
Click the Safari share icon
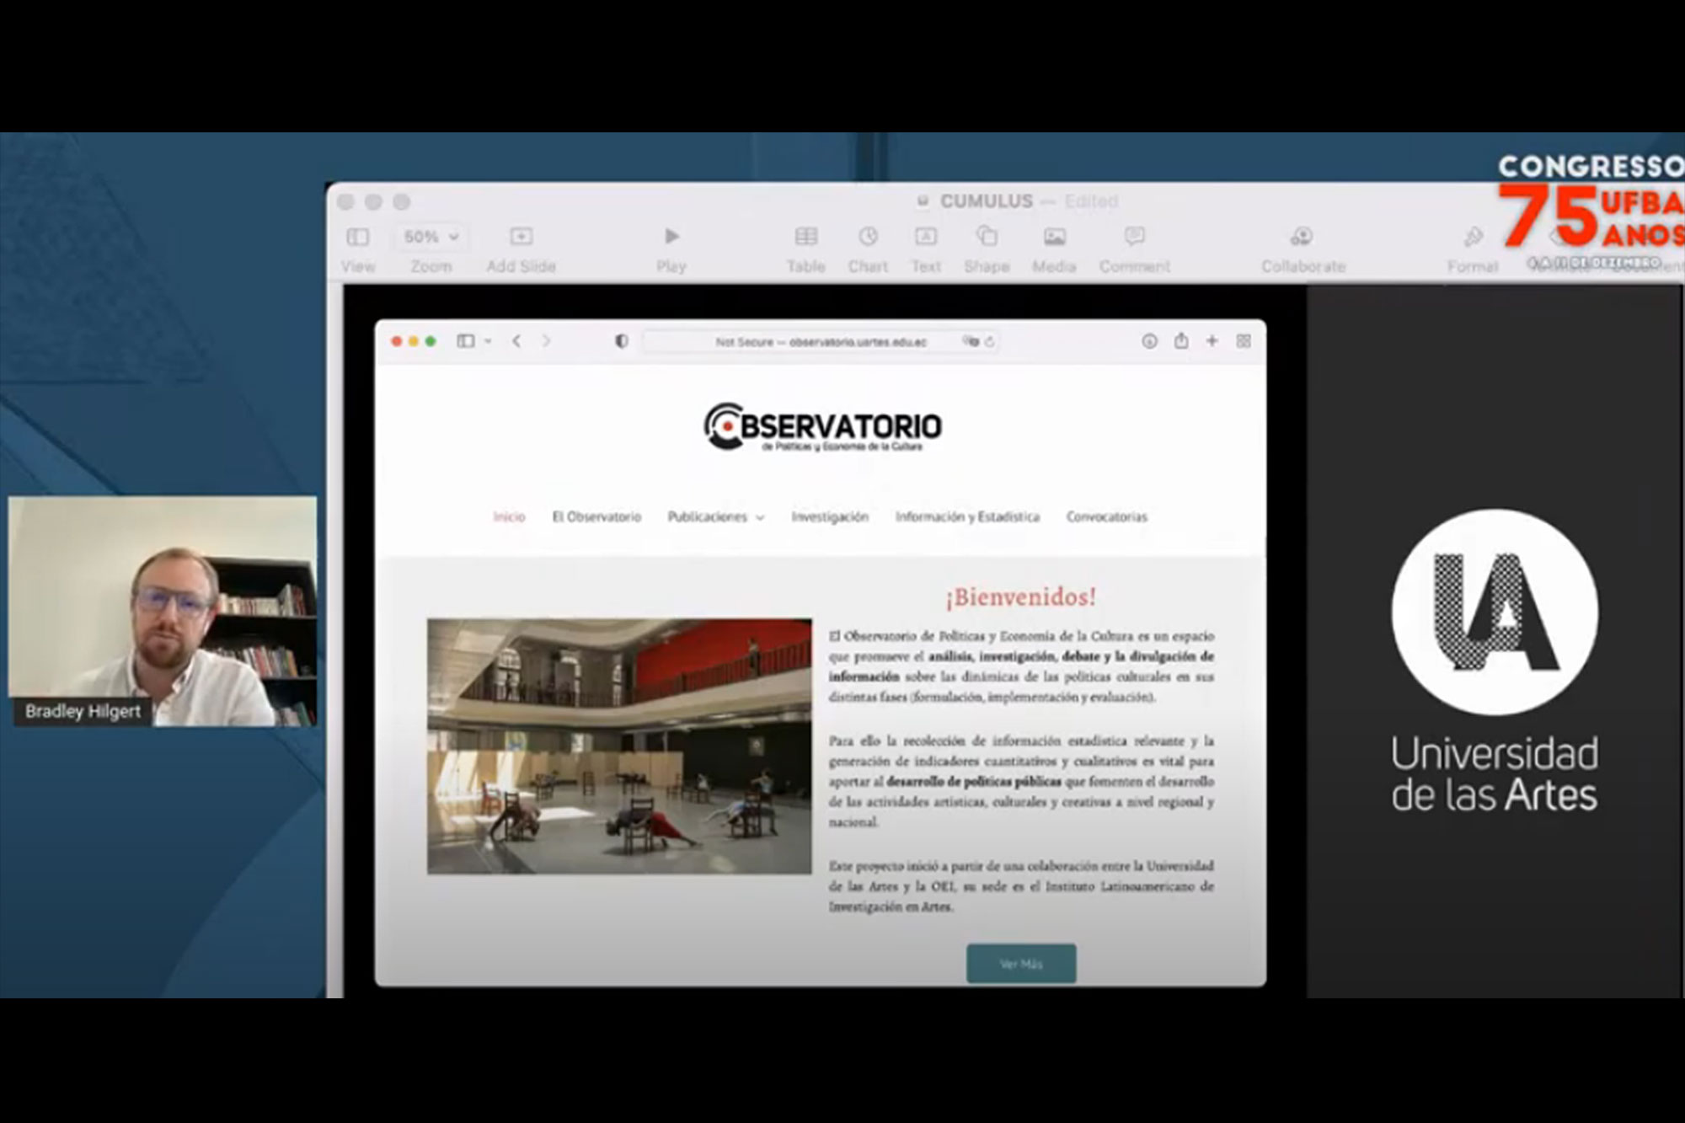[1181, 341]
